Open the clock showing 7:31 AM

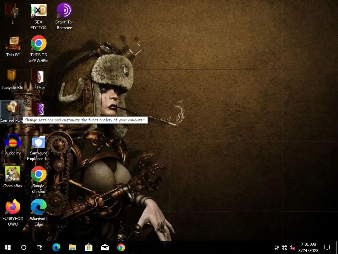[x=309, y=247]
